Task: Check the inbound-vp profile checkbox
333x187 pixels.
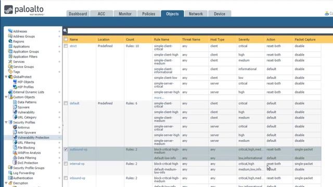Action: 66,178
